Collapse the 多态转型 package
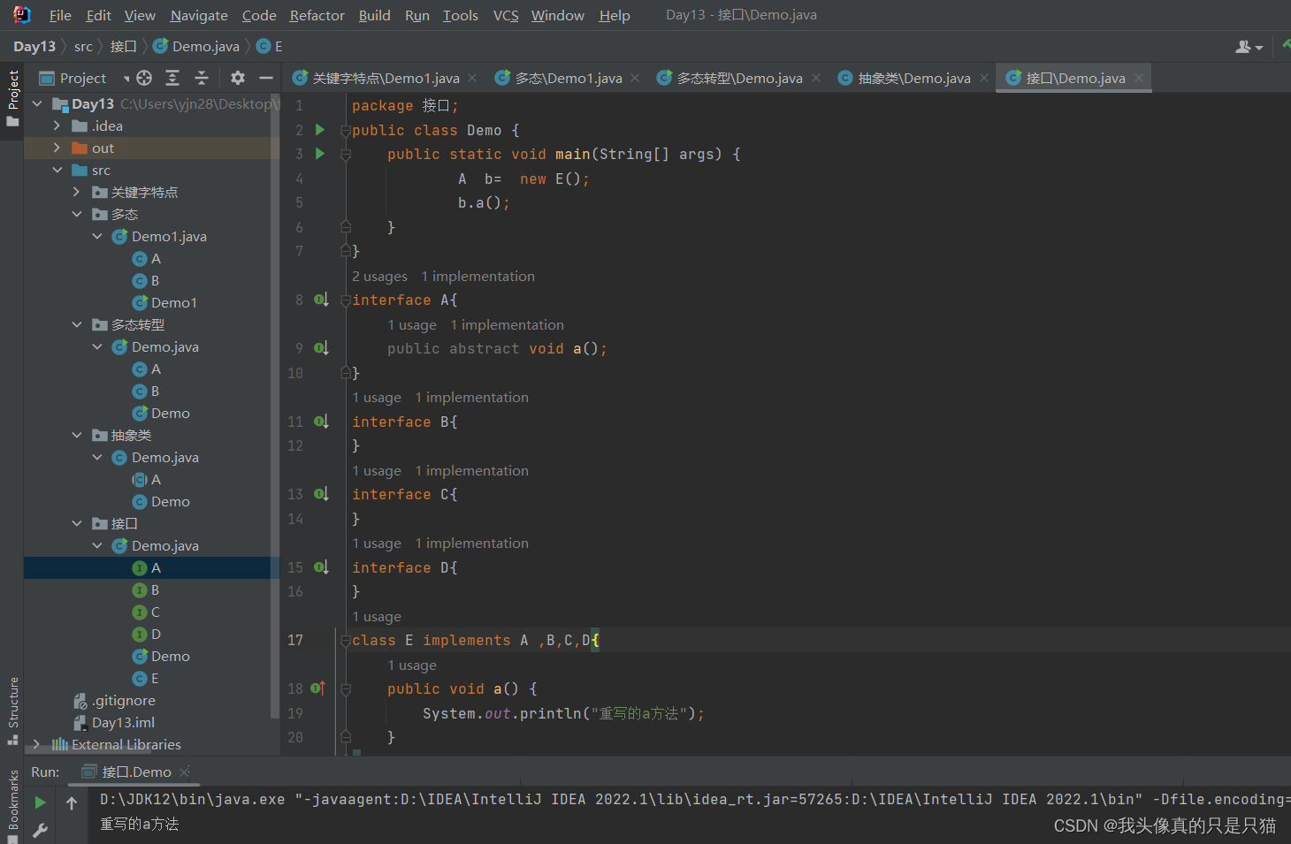This screenshot has height=844, width=1291. tap(76, 324)
